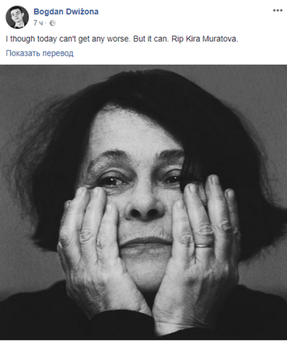
Task: Open more actions with the ••• icon
Action: 278,11
